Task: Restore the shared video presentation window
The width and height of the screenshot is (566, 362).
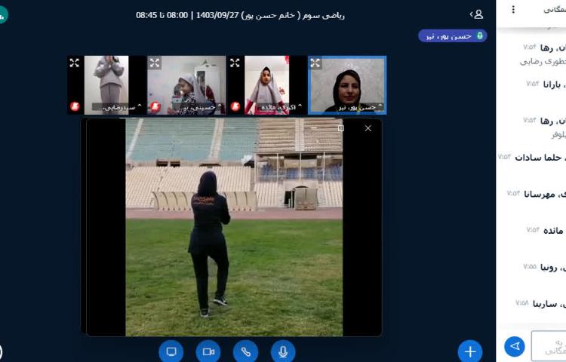Action: click(x=341, y=128)
